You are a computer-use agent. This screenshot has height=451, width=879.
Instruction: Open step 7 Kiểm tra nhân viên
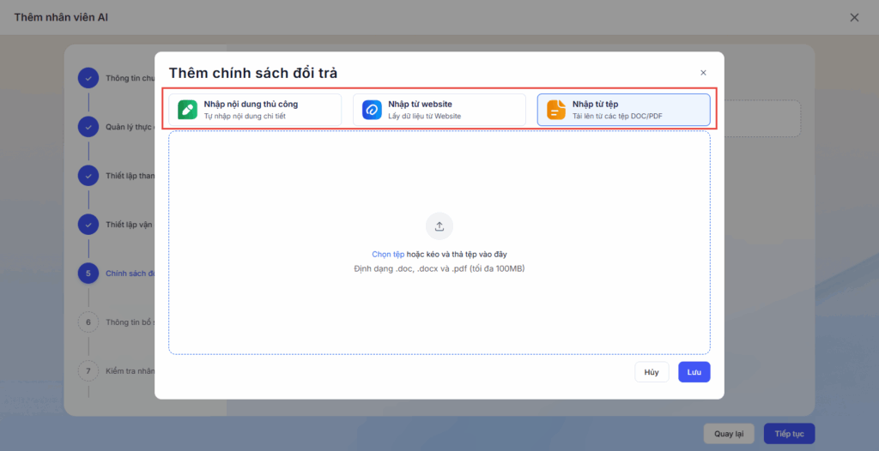pyautogui.click(x=88, y=371)
